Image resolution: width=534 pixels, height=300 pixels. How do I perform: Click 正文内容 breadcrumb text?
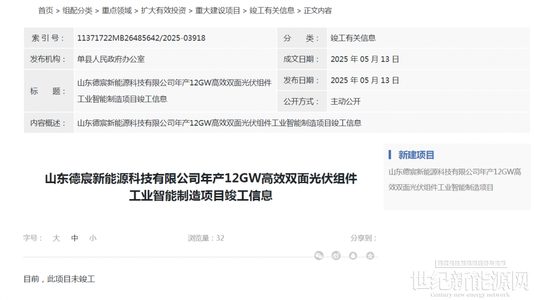318,11
